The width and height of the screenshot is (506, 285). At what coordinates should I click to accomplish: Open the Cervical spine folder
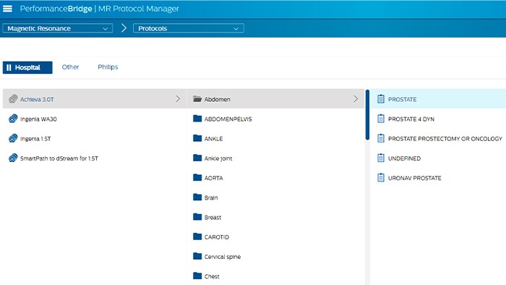[x=223, y=257]
